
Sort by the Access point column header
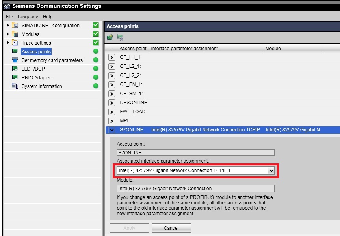coord(133,49)
